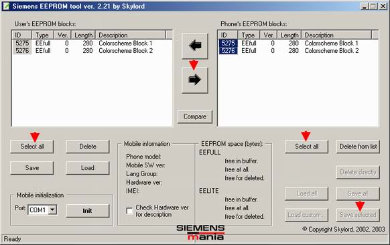Image resolution: width=390 pixels, height=245 pixels.
Task: Click Colorscheme Block 2 in Phone's list
Action: coord(332,51)
